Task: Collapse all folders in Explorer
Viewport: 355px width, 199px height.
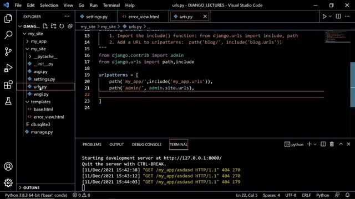Action: click(70, 26)
